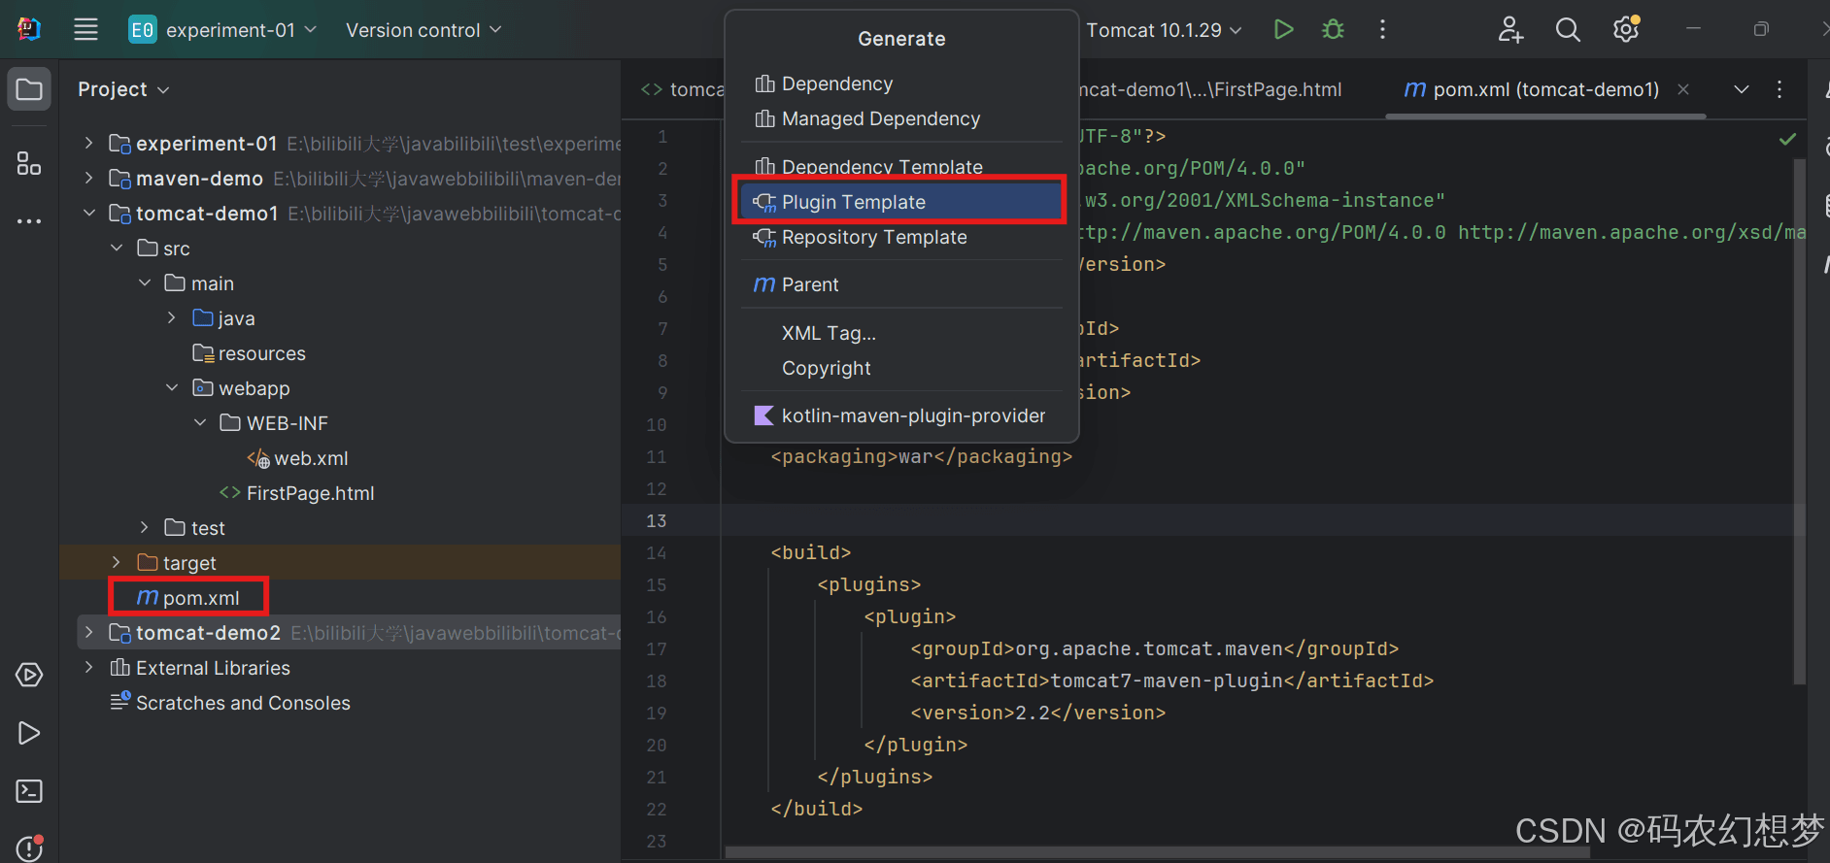Viewport: 1830px width, 863px height.
Task: Select Repository Template in Generate popup
Action: 873,238
